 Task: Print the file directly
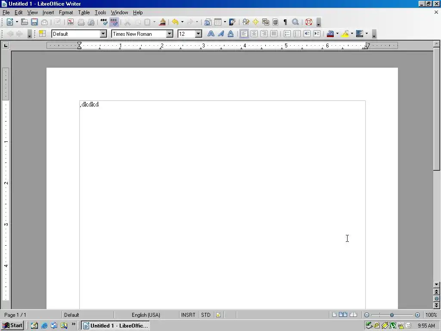(81, 22)
